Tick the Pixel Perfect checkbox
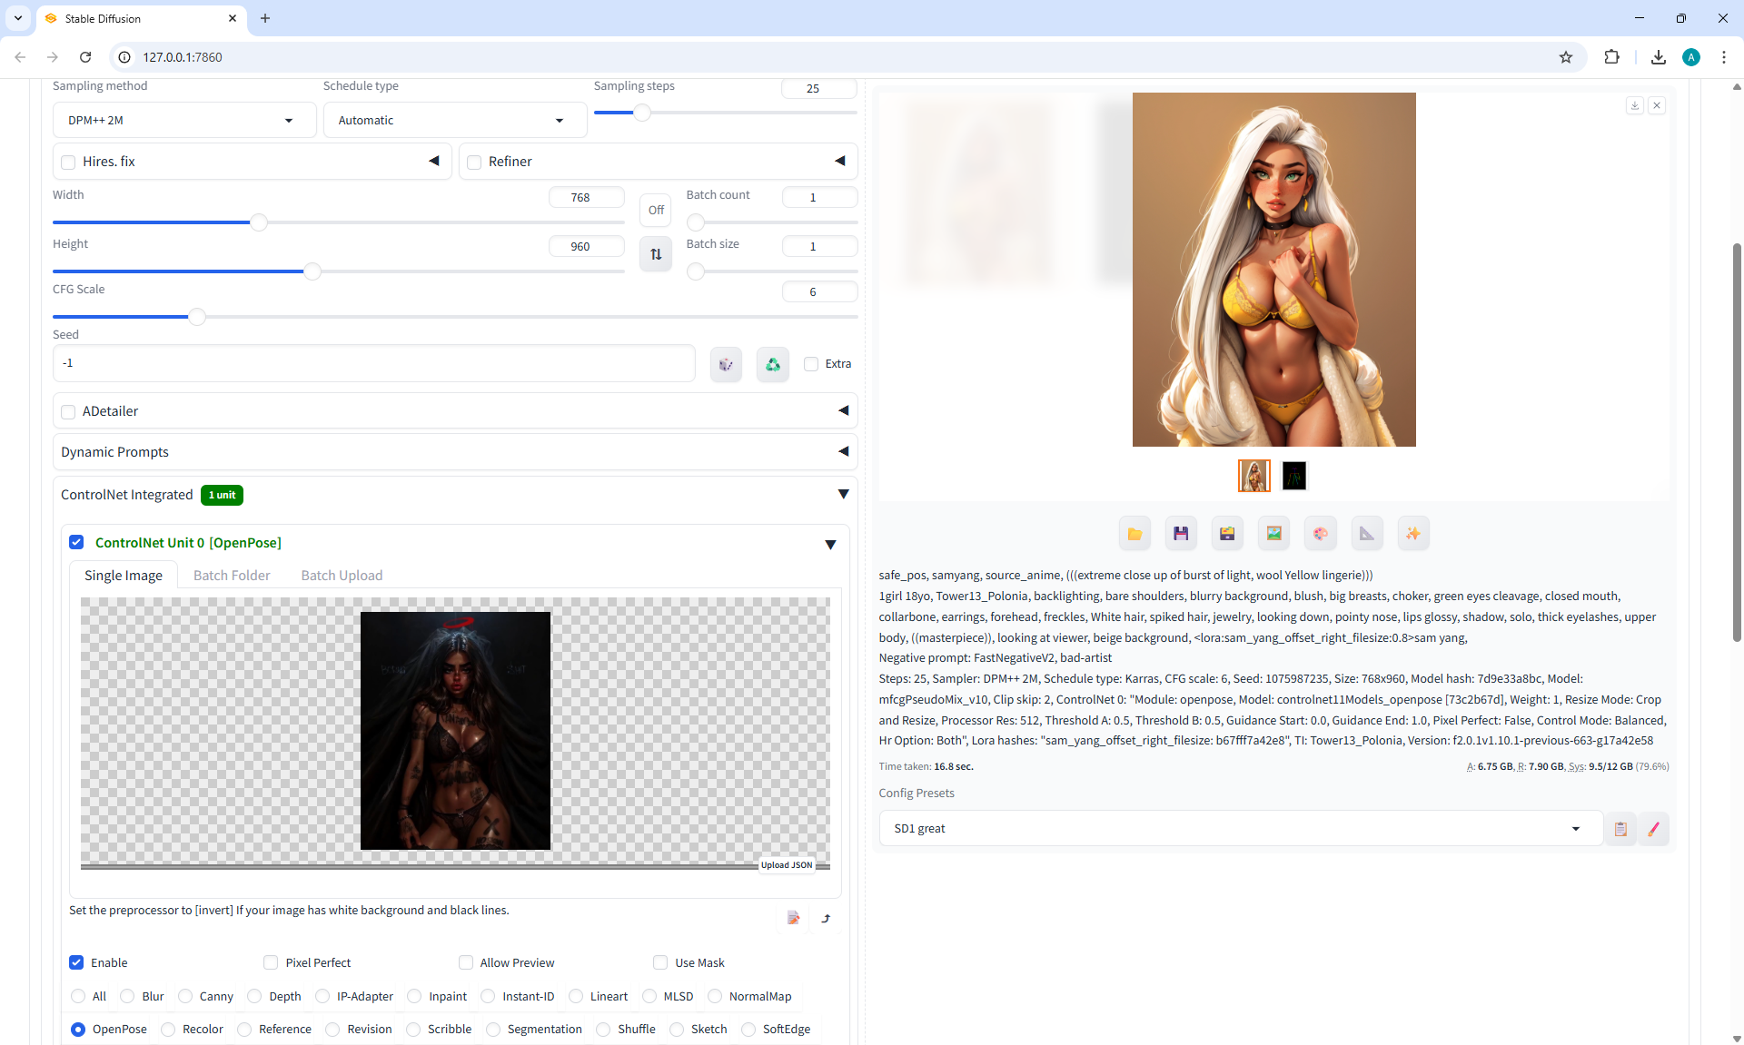Screen dimensions: 1744x1045 [x=271, y=962]
